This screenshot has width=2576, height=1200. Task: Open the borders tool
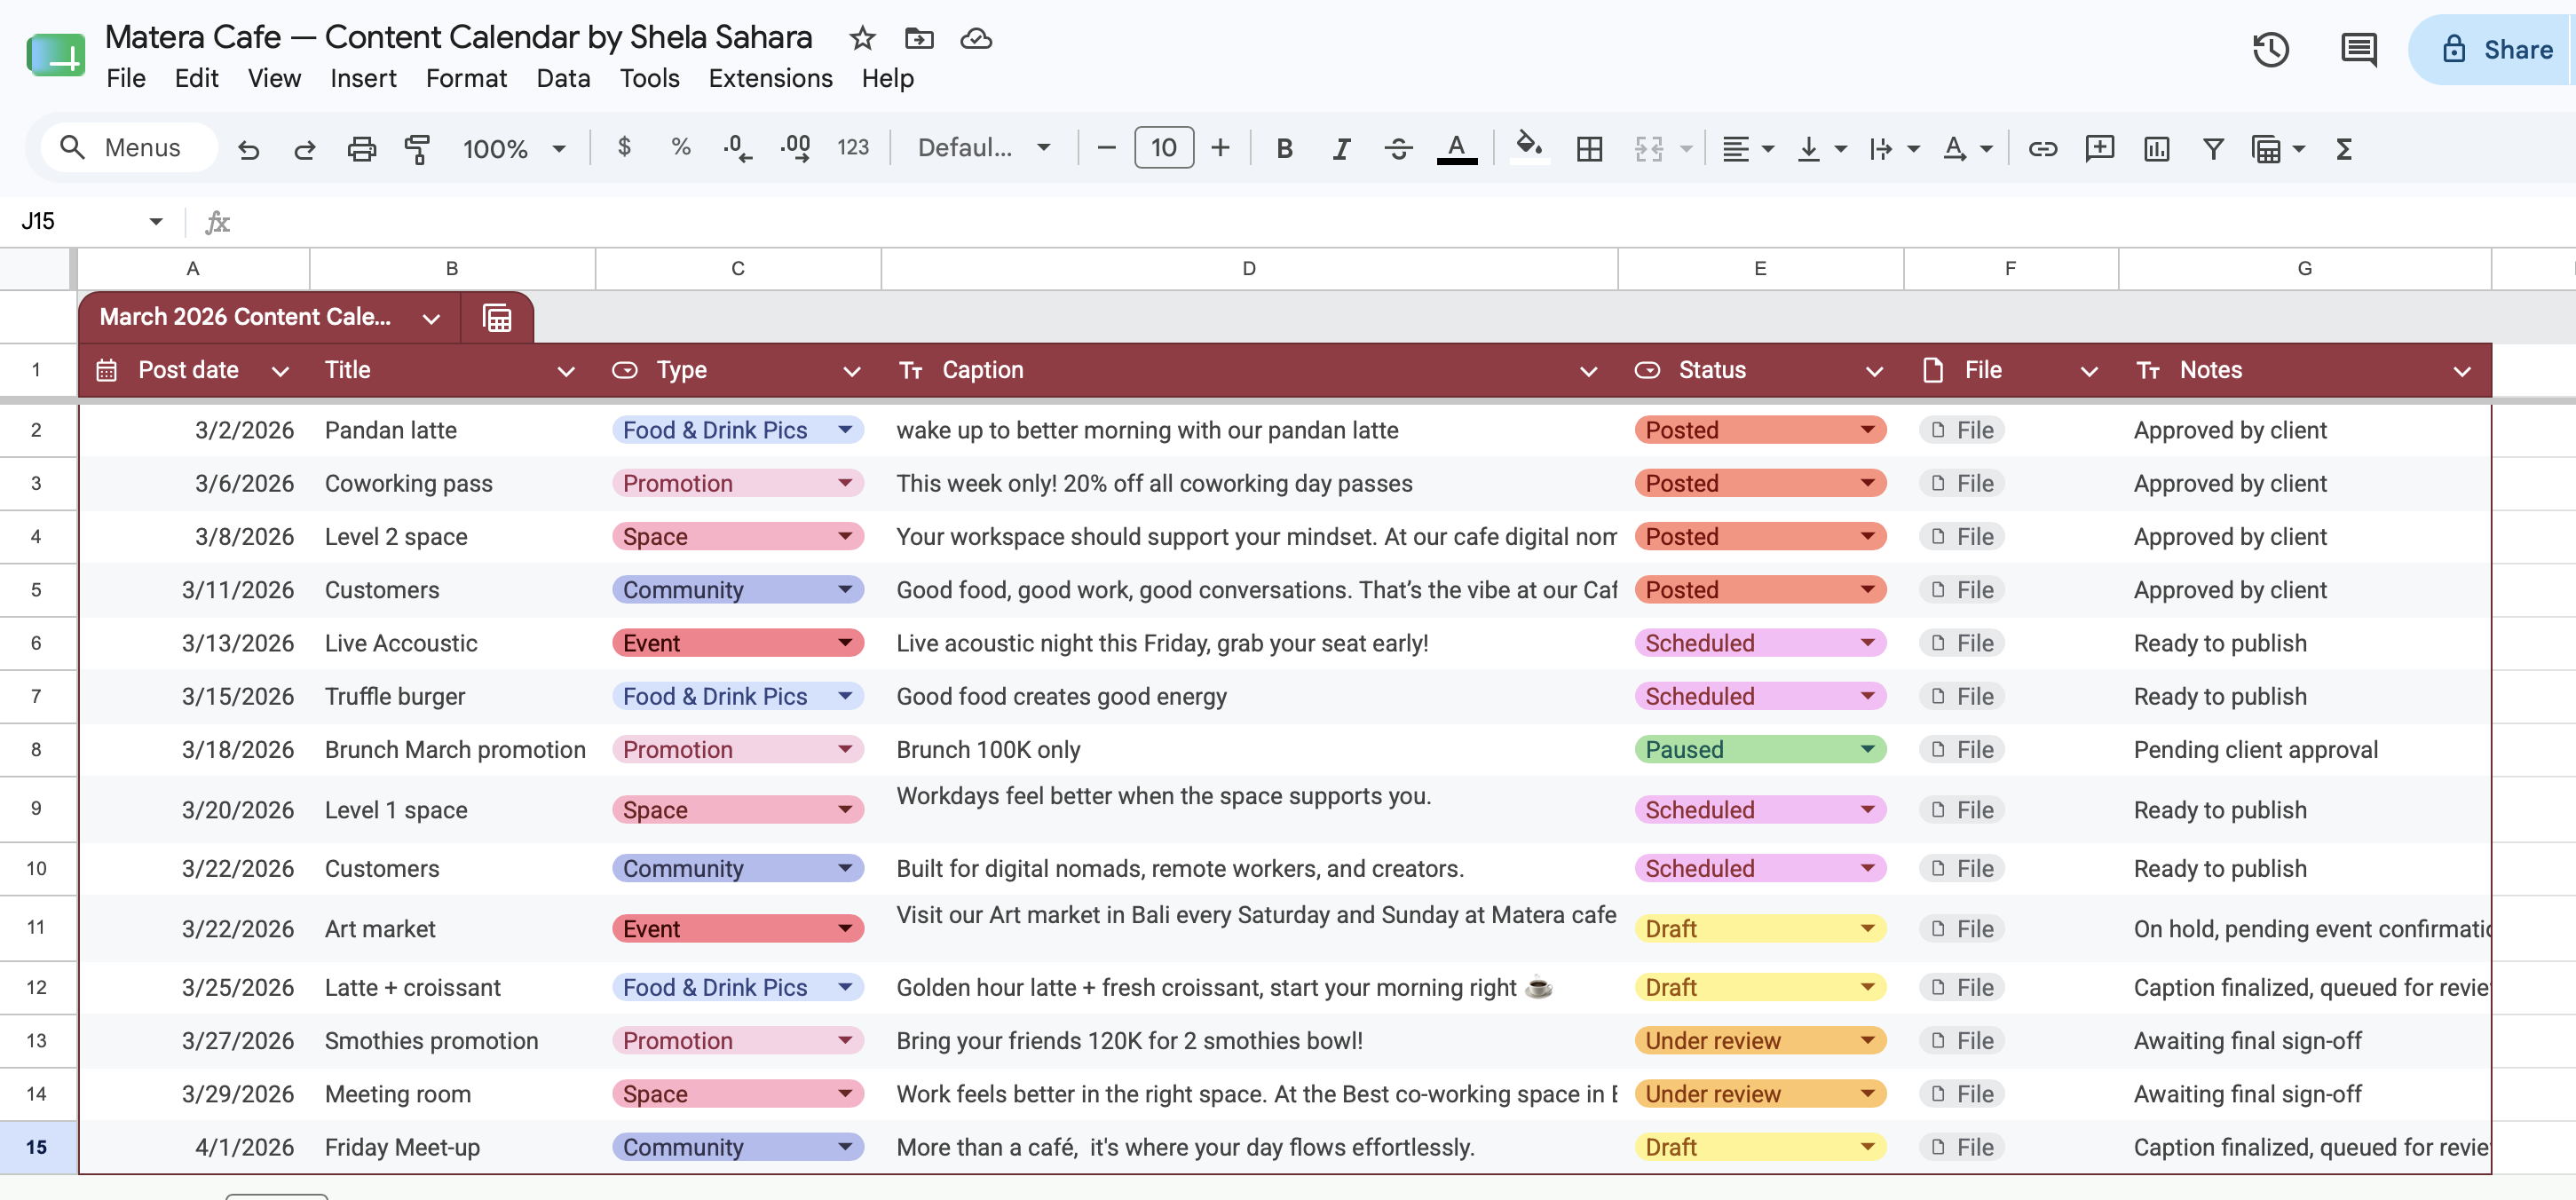point(1589,149)
